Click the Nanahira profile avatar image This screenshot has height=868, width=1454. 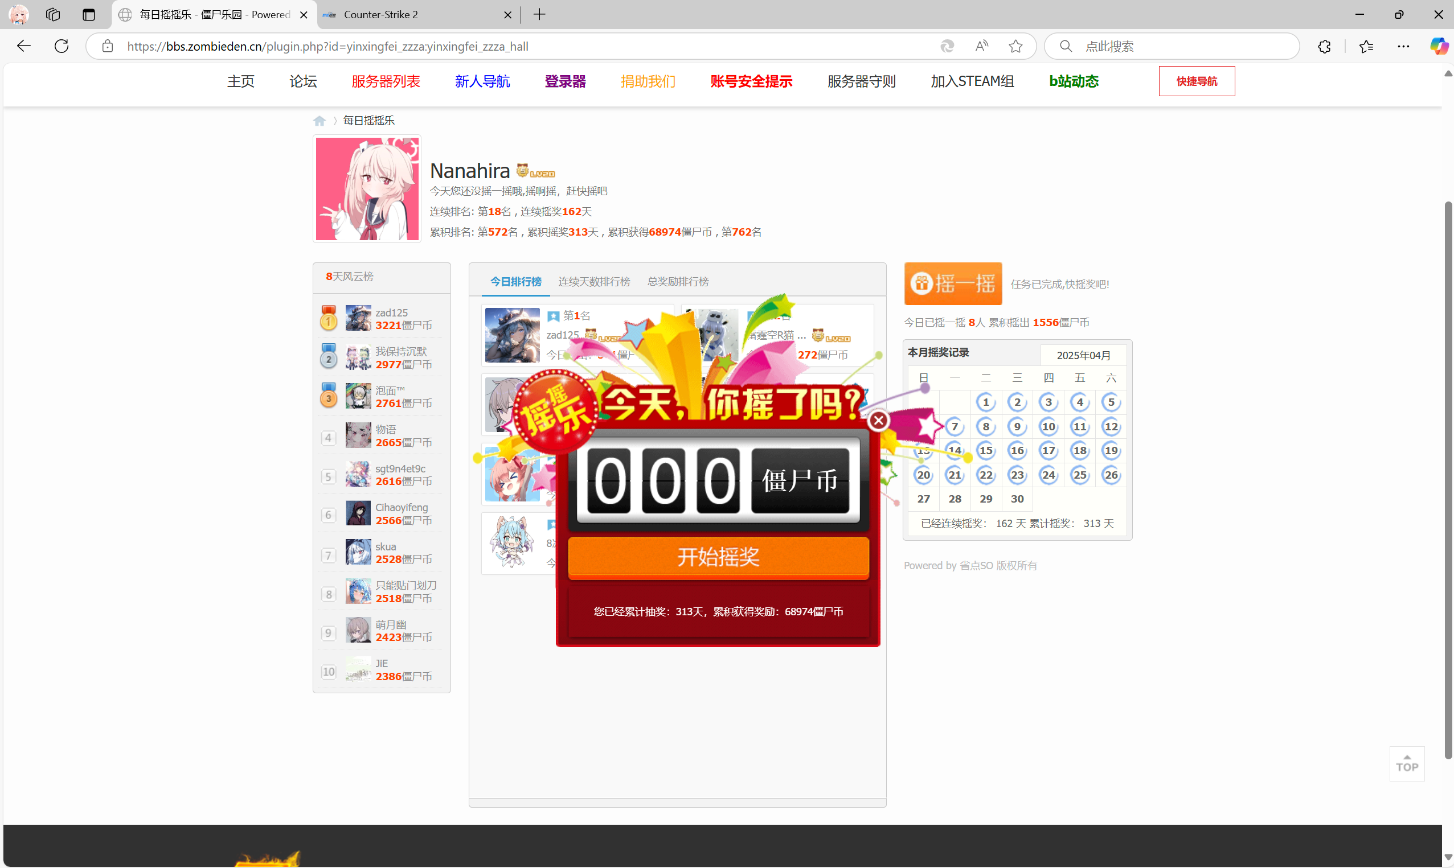pos(367,189)
